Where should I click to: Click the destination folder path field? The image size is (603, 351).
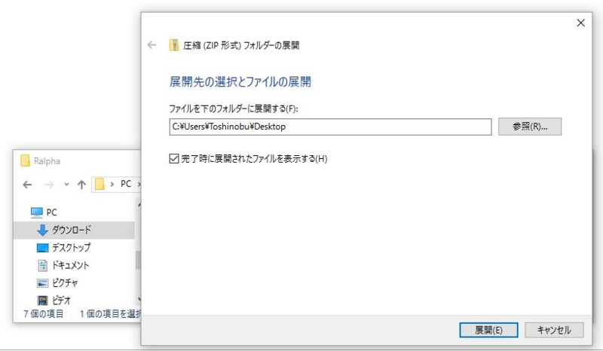[x=330, y=127]
